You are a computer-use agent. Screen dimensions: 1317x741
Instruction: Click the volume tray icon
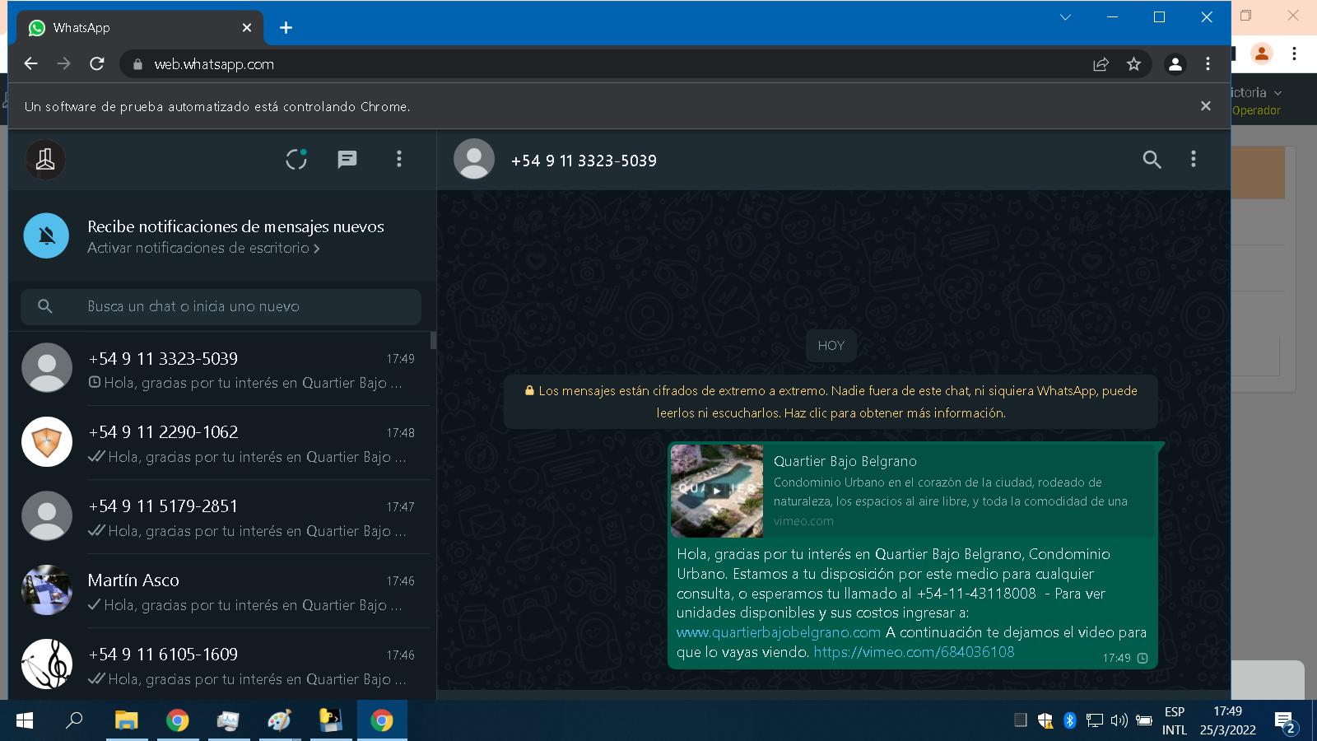[x=1119, y=720]
